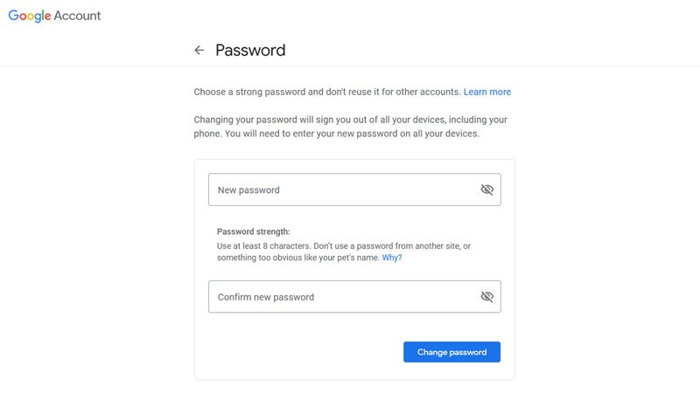The image size is (700, 393).
Task: Toggle visibility of Confirm new password
Action: coord(486,297)
